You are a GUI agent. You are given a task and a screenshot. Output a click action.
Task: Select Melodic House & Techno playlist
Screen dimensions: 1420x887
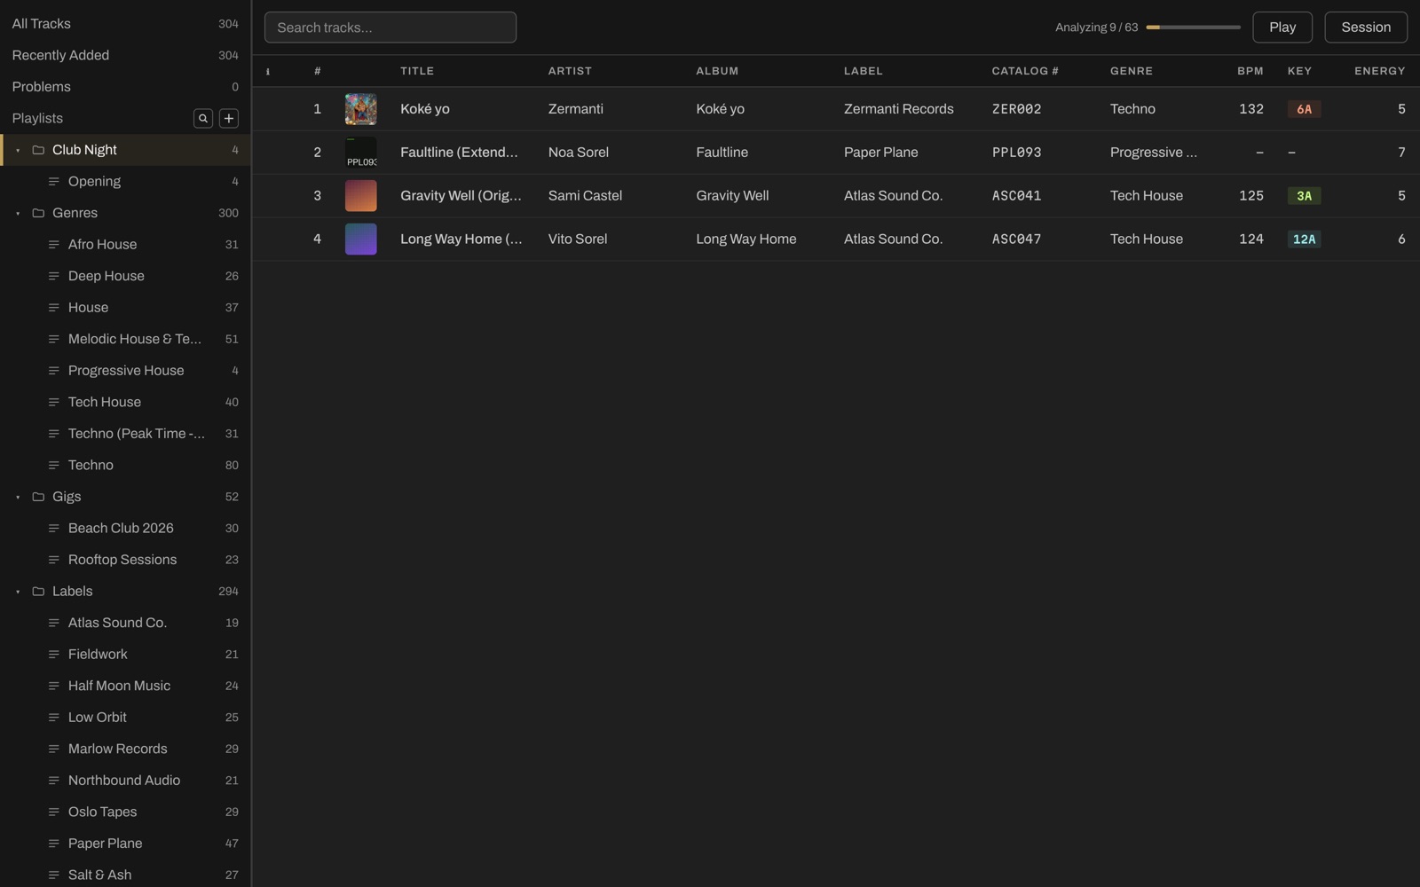[x=125, y=339]
